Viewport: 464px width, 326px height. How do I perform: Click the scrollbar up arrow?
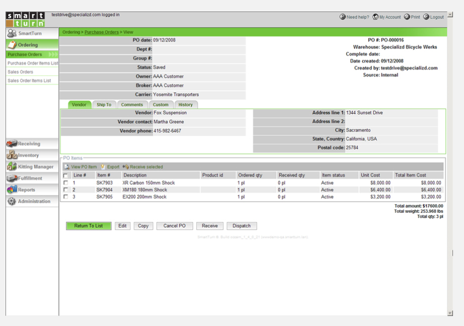pyautogui.click(x=450, y=15)
